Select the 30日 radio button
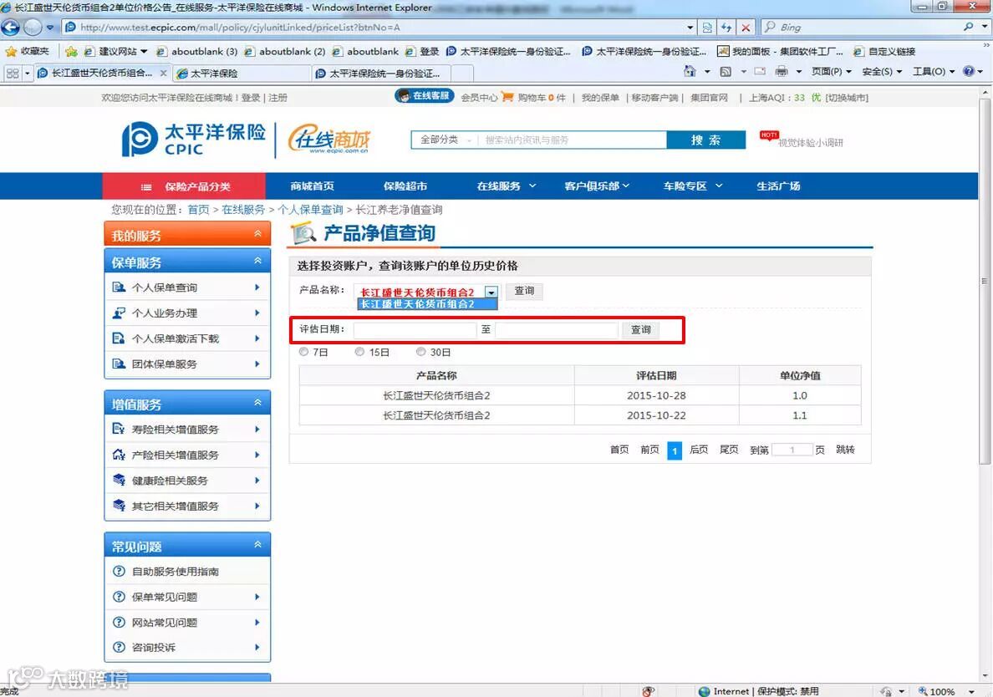993x697 pixels. pyautogui.click(x=420, y=351)
